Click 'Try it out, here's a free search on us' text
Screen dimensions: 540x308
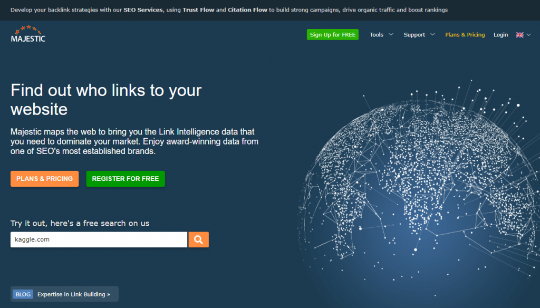pos(80,223)
